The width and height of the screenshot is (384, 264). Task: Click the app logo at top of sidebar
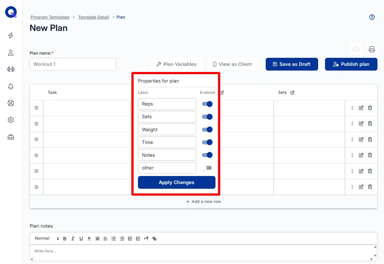11,12
